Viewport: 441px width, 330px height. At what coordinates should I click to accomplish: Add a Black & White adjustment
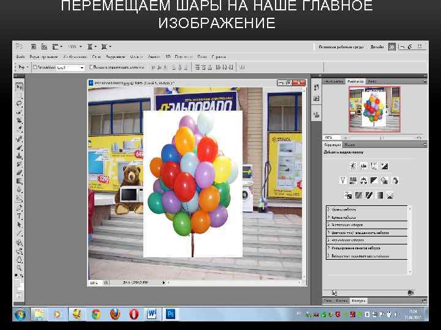click(x=374, y=181)
